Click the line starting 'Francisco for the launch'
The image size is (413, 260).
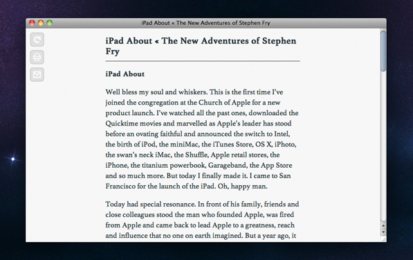(187, 187)
